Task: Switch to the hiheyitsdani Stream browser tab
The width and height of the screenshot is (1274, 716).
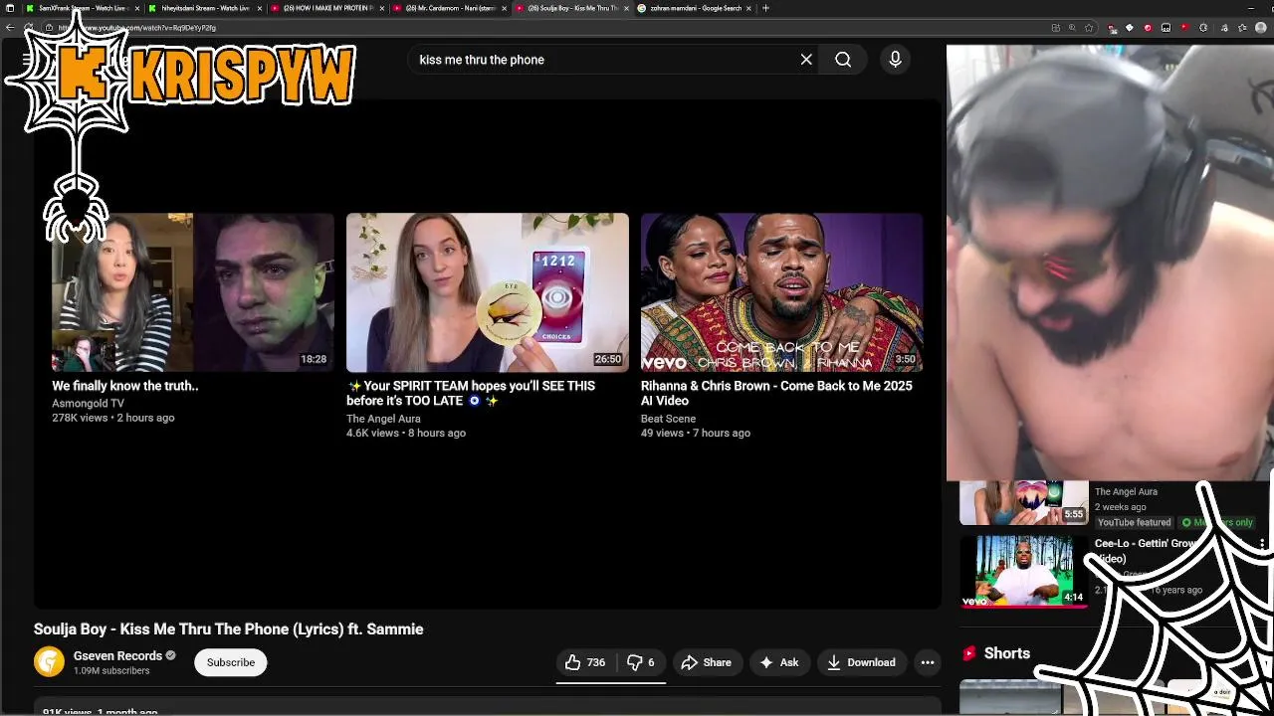Action: point(204,8)
